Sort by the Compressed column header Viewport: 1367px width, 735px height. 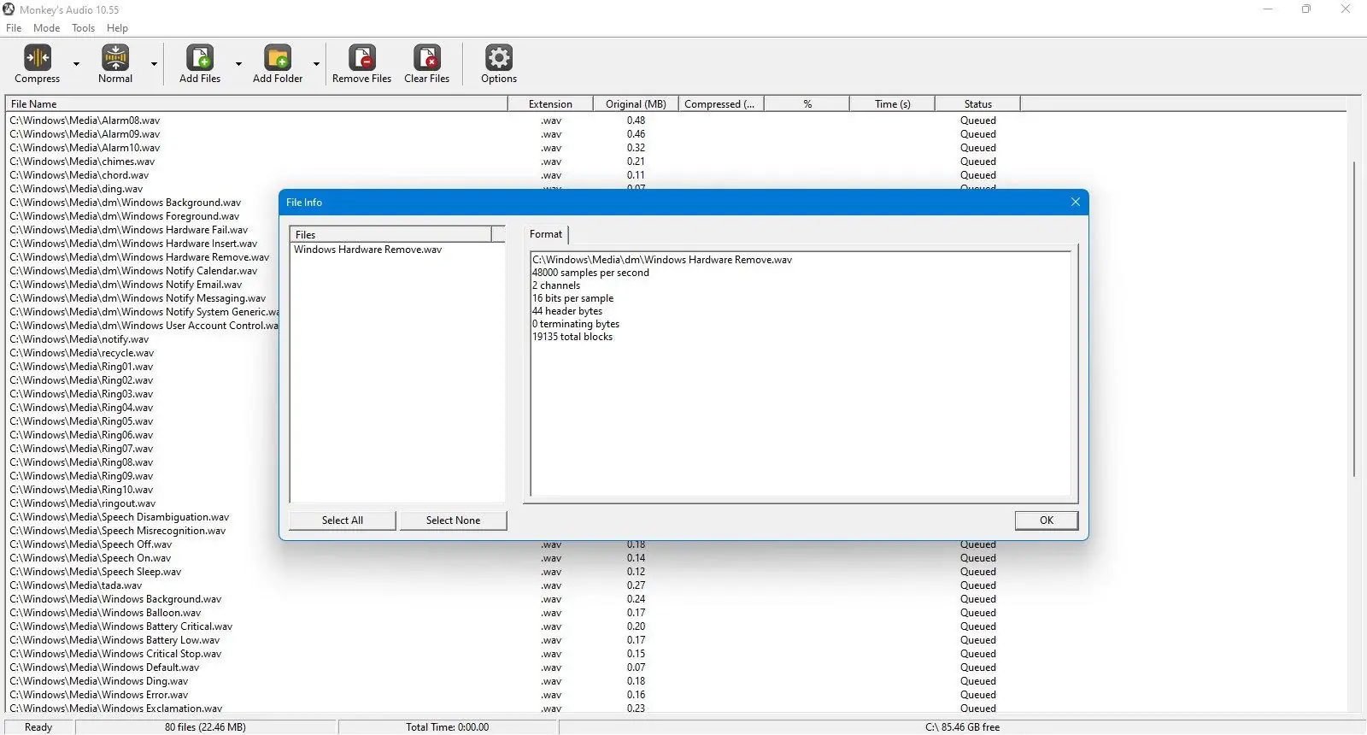721,104
